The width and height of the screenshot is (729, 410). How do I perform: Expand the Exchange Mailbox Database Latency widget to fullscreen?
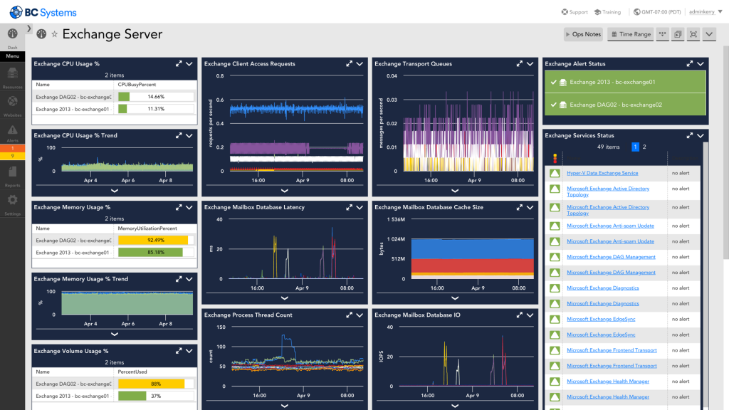(349, 207)
